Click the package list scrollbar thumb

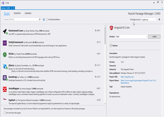click(105, 35)
